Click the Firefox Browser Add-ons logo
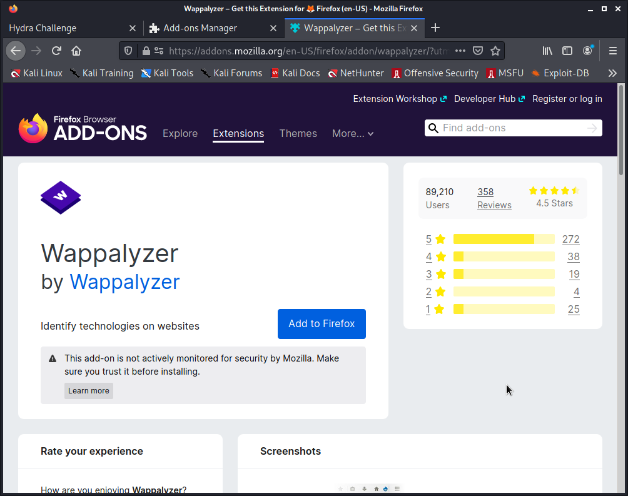628x496 pixels. [83, 128]
